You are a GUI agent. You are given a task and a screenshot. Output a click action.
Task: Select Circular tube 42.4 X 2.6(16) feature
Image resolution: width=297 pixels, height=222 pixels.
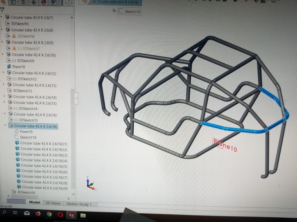[35, 115]
